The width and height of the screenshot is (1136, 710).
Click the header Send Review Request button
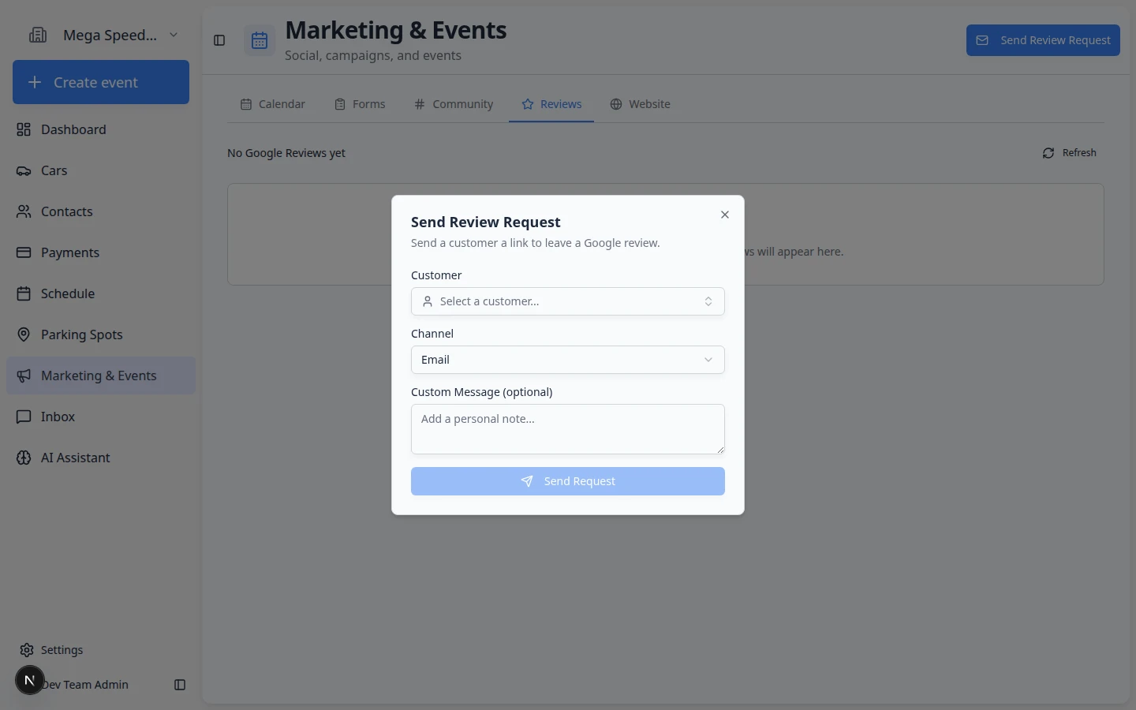[x=1043, y=40]
